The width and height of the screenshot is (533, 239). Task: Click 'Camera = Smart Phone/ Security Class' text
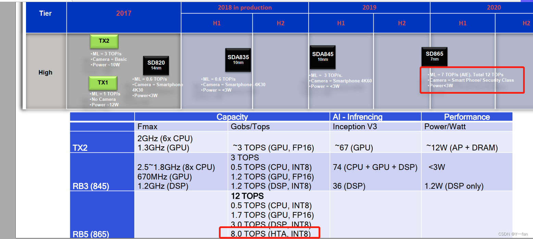[x=471, y=80]
